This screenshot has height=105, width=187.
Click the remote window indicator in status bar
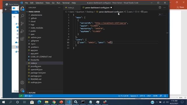tap(21, 96)
